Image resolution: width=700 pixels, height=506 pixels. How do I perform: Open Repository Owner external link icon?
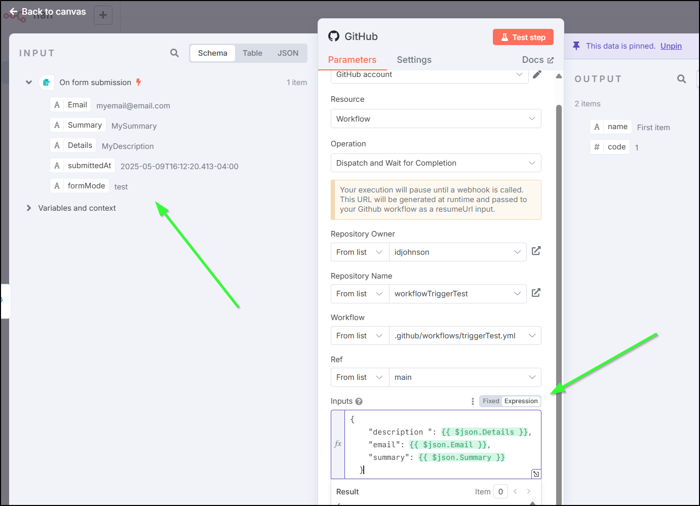536,251
